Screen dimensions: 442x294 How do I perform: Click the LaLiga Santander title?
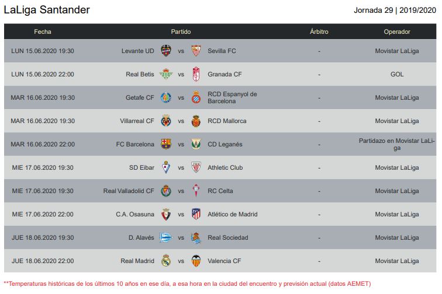(x=47, y=10)
